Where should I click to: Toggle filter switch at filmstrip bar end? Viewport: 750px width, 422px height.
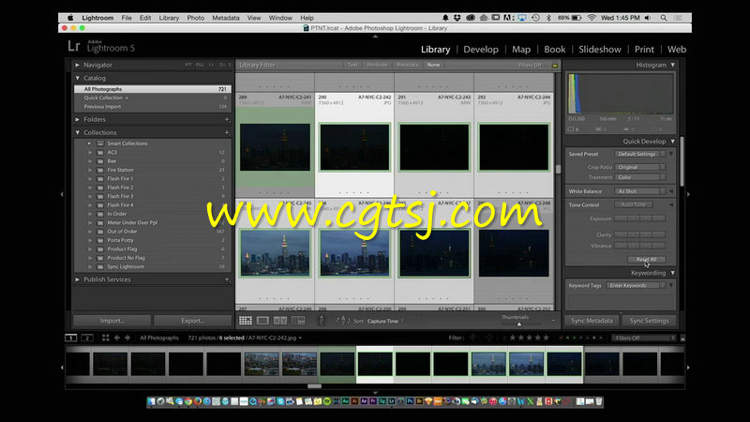click(x=682, y=339)
